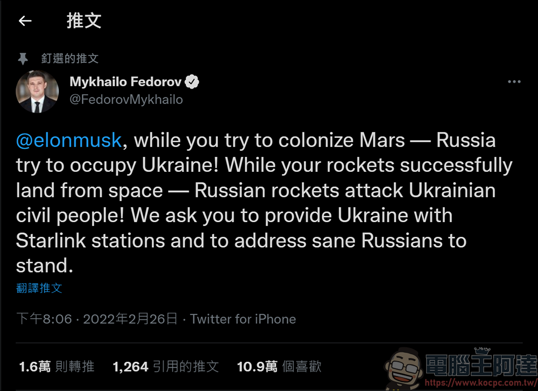538x391 pixels.
Task: View the 10.9萬 個喜歡 likes list
Action: click(x=279, y=367)
